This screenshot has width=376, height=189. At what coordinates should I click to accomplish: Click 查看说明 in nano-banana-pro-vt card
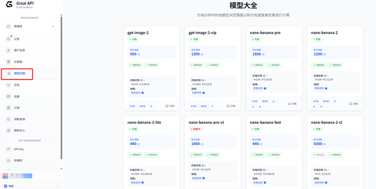click(x=197, y=178)
